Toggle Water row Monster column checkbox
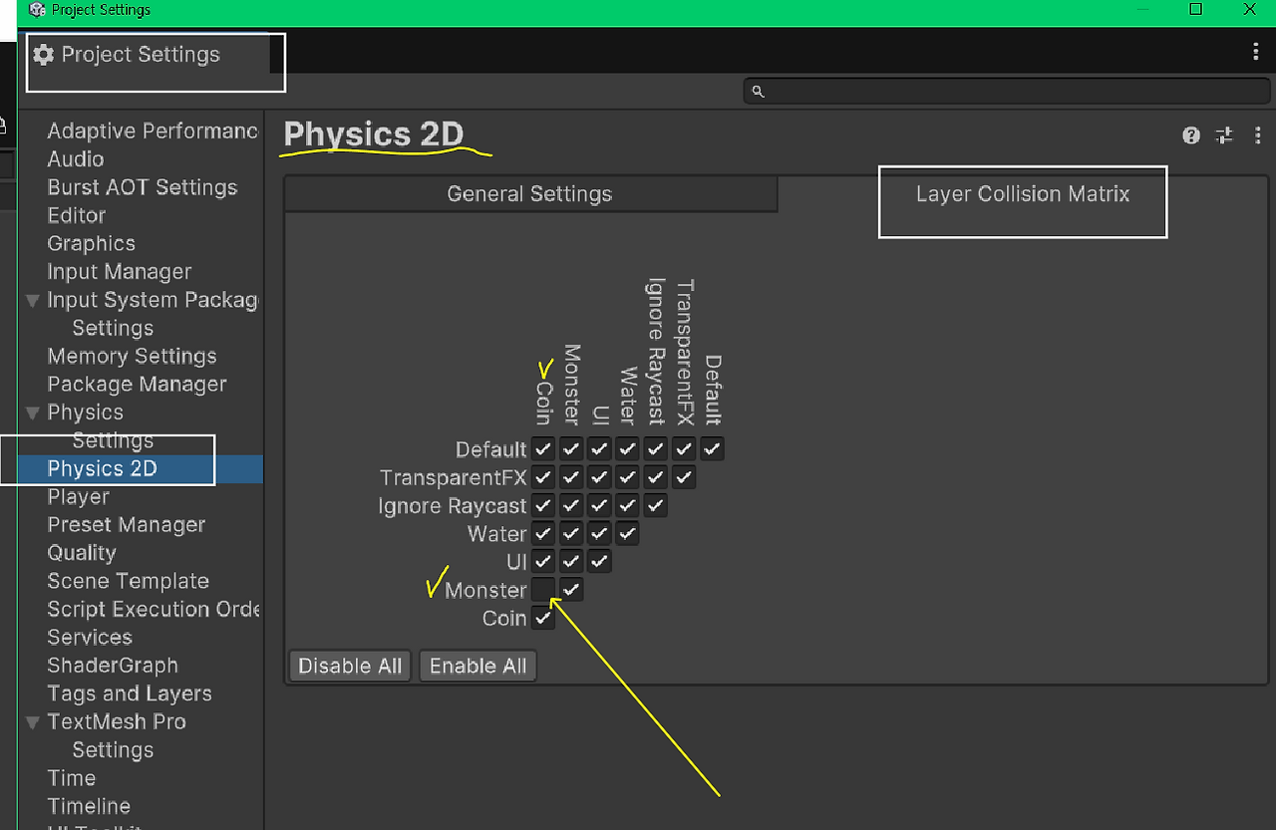 point(571,534)
